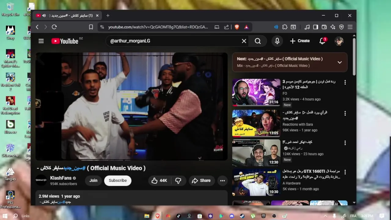Image resolution: width=391 pixels, height=220 pixels.
Task: Share page via address bar share icon
Action: pyautogui.click(x=226, y=27)
